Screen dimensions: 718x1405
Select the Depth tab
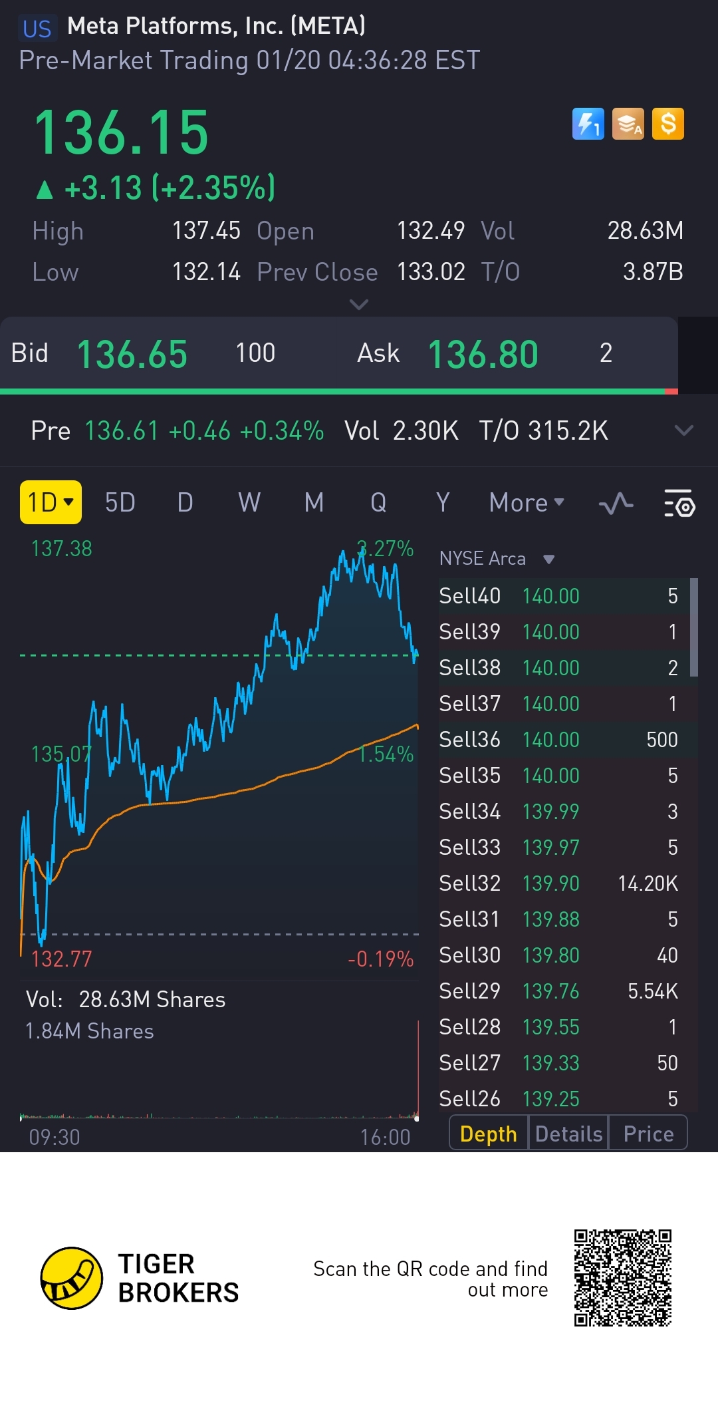coord(489,1134)
